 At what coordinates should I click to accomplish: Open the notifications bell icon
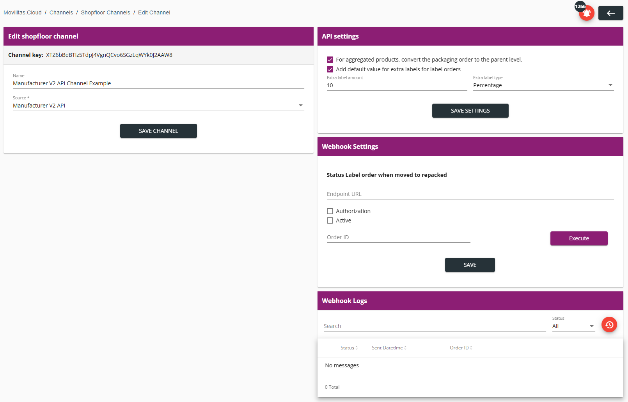click(586, 13)
